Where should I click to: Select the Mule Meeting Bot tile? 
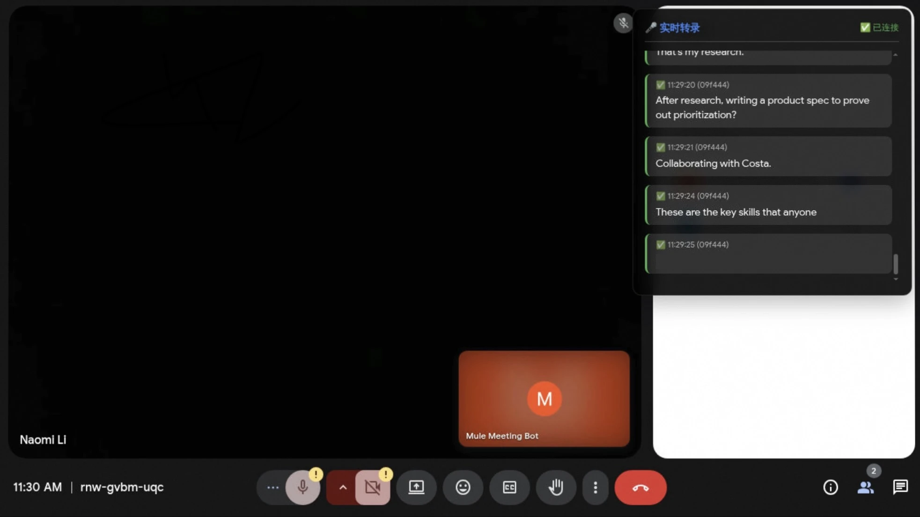(x=544, y=399)
